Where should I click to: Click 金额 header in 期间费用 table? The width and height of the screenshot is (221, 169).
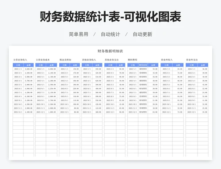point(153,65)
